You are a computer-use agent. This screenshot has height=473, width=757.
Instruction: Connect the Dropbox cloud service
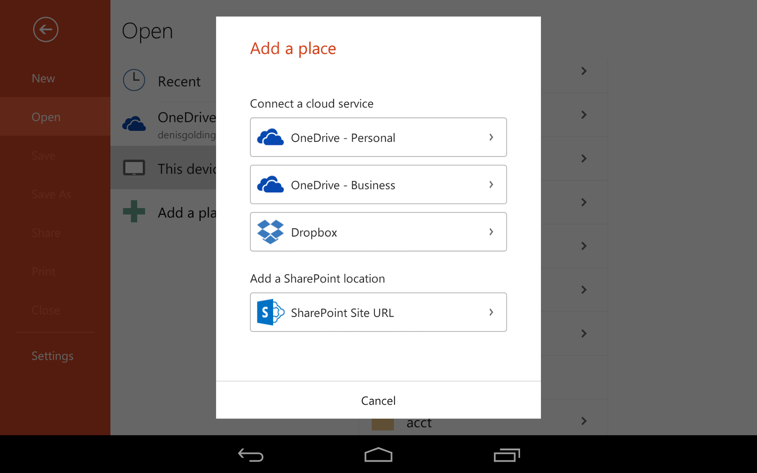(378, 232)
